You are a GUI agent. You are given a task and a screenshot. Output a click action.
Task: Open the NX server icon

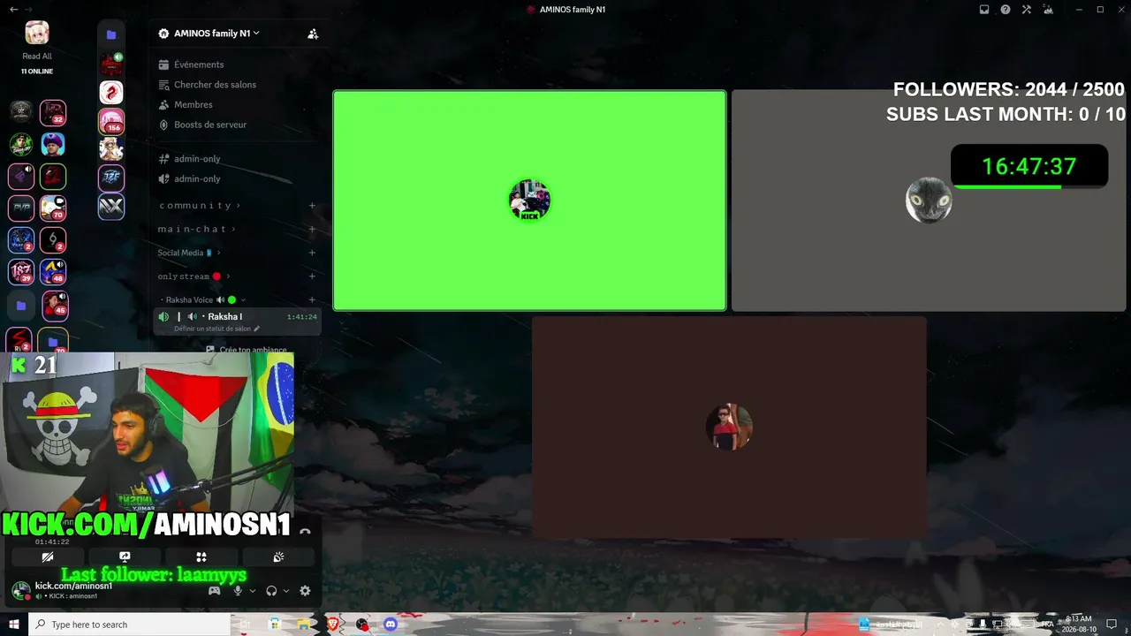[111, 207]
